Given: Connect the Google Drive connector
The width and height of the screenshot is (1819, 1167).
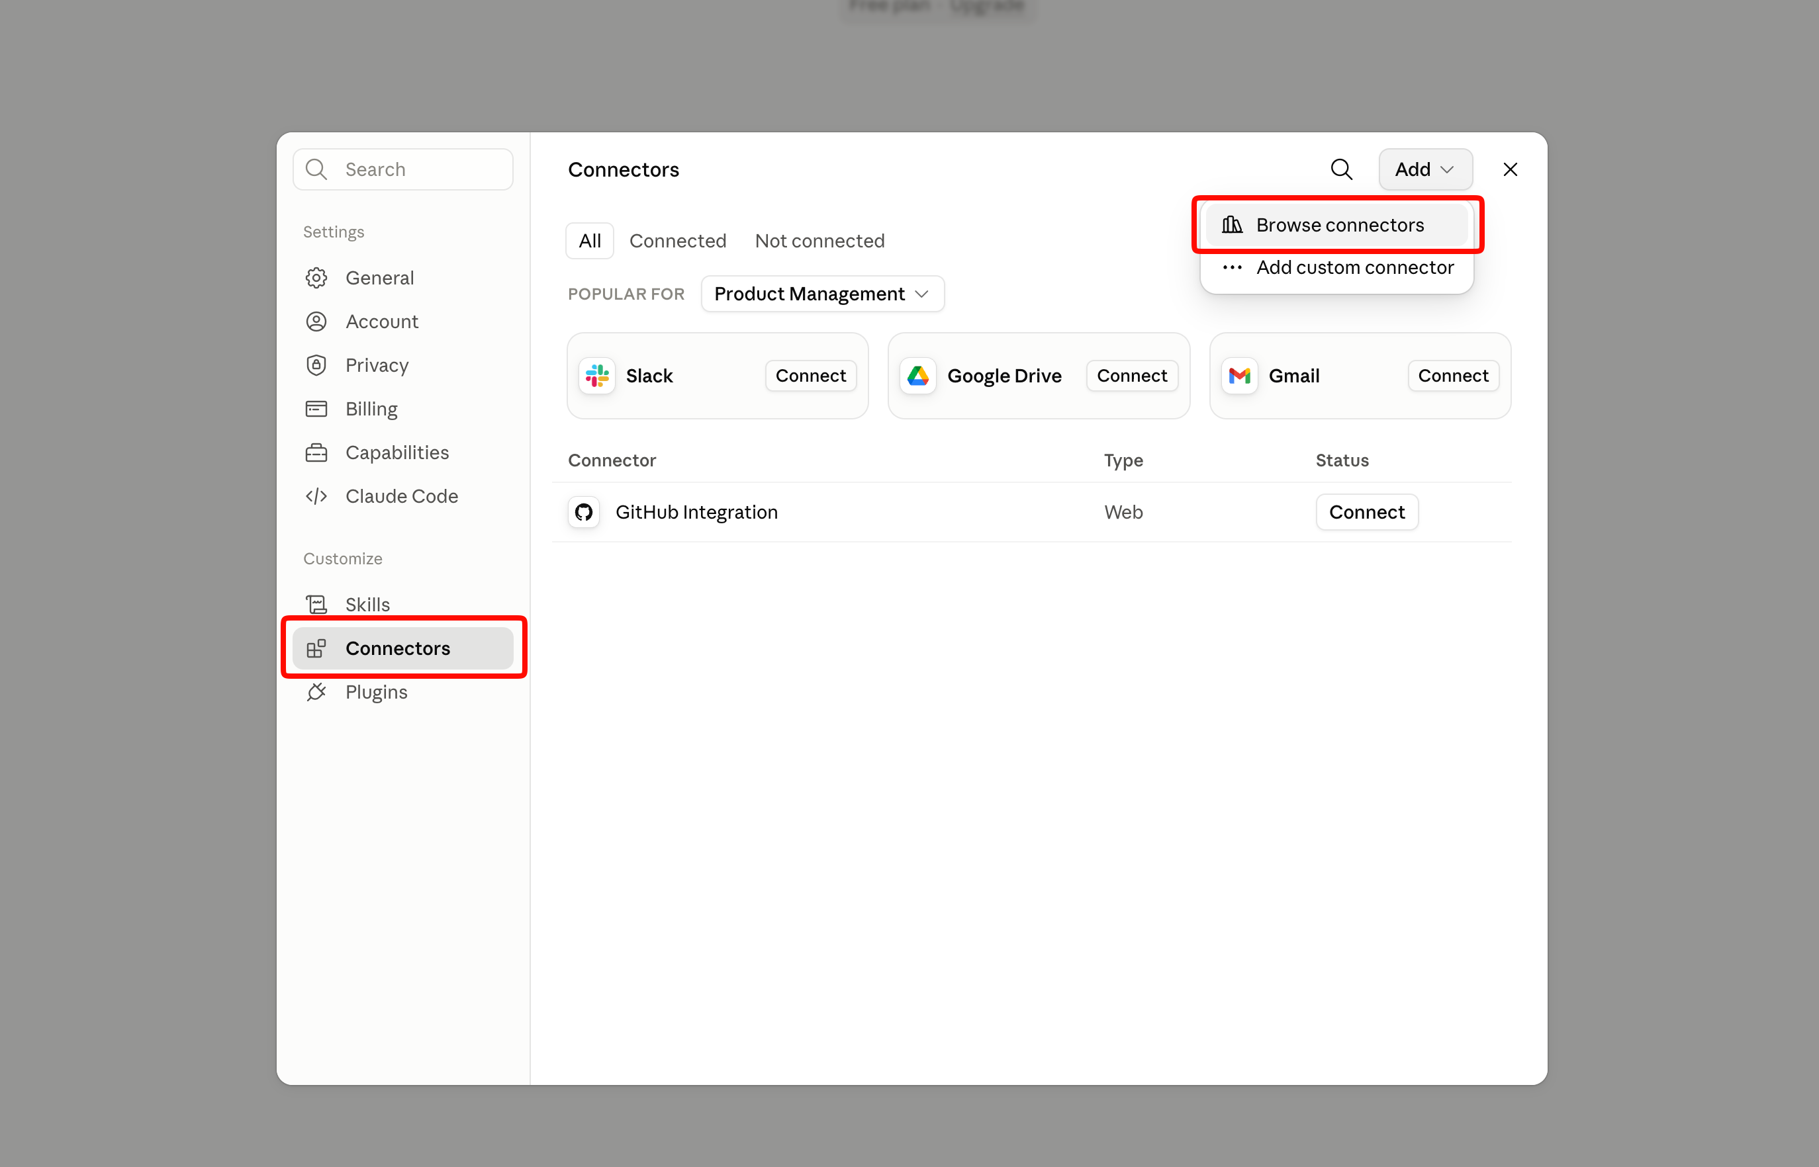Looking at the screenshot, I should 1131,376.
